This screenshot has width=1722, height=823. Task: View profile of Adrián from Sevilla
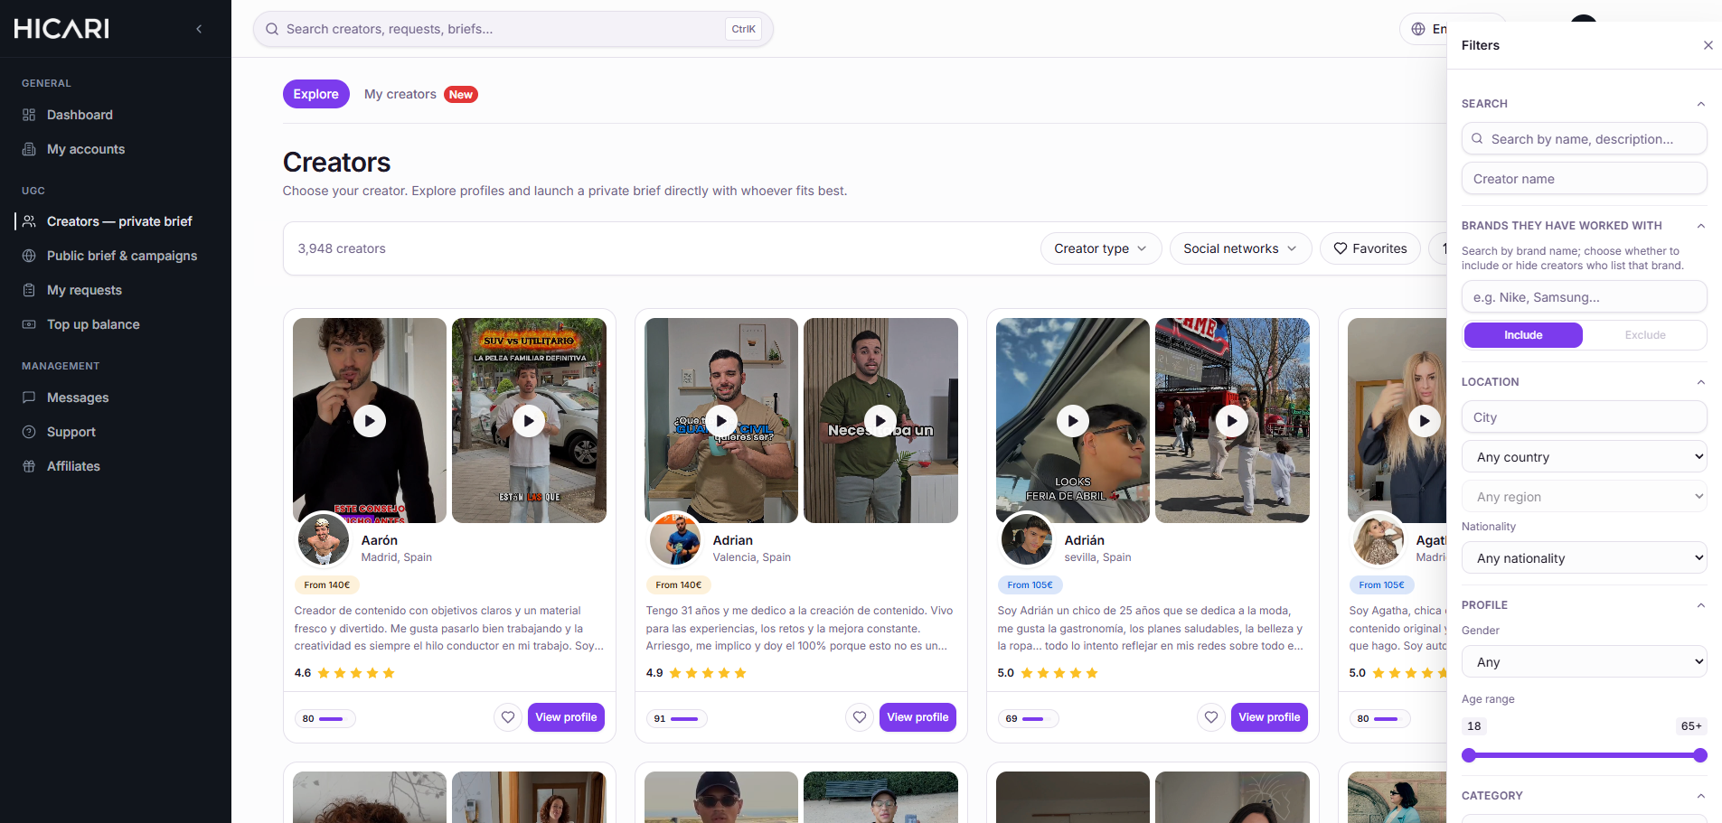click(1269, 717)
